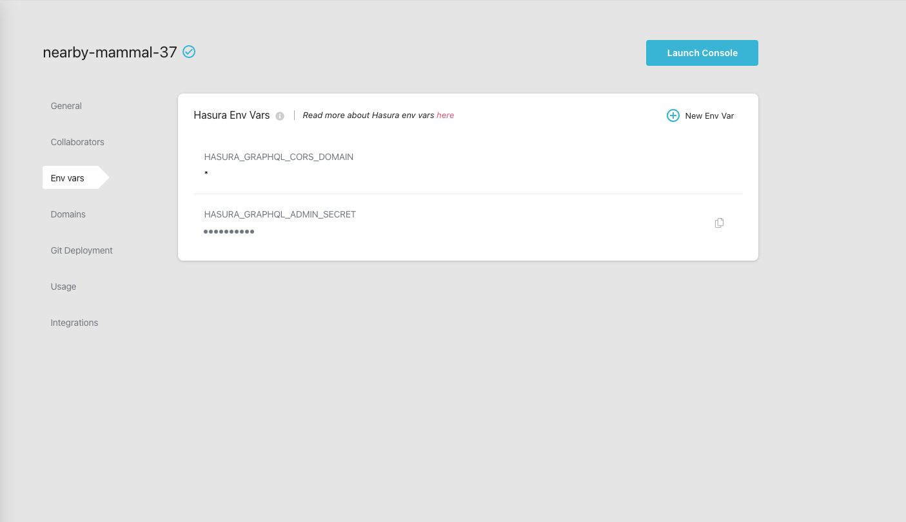Navigate to Git Deployment settings

tap(81, 250)
